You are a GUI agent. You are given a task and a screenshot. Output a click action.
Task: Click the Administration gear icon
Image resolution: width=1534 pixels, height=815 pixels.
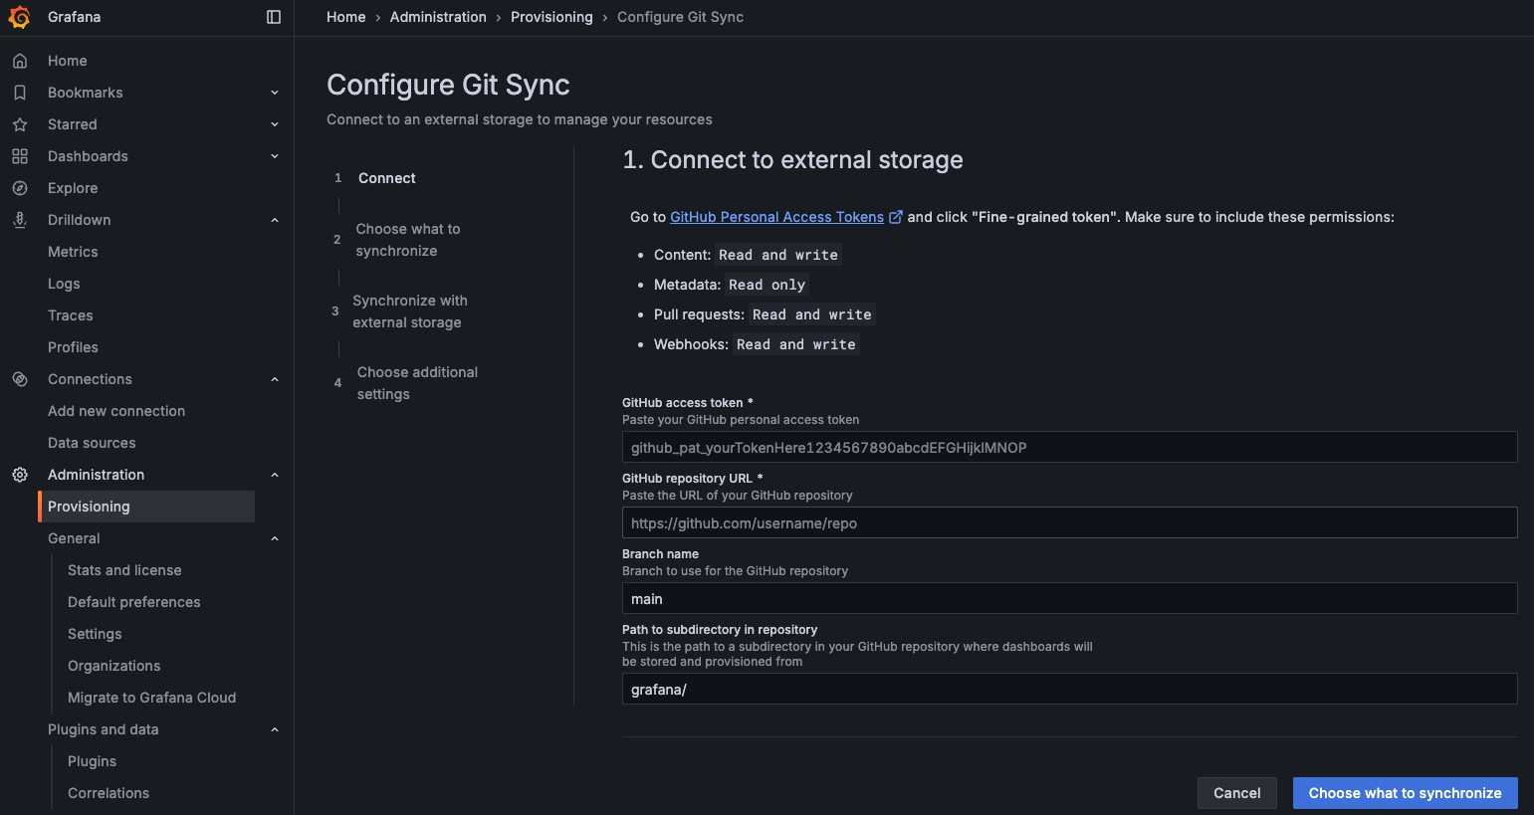pyautogui.click(x=20, y=475)
